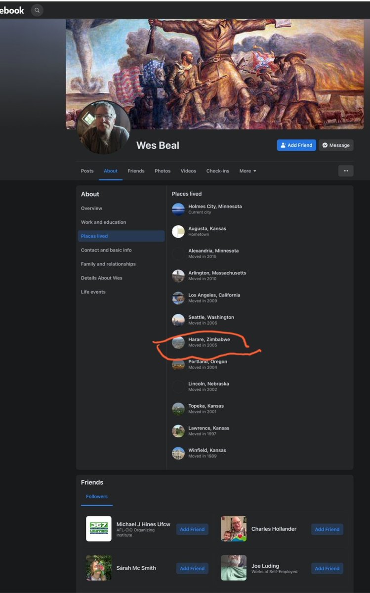Open the Holmes City, Minnesota link
370x593 pixels.
point(215,207)
